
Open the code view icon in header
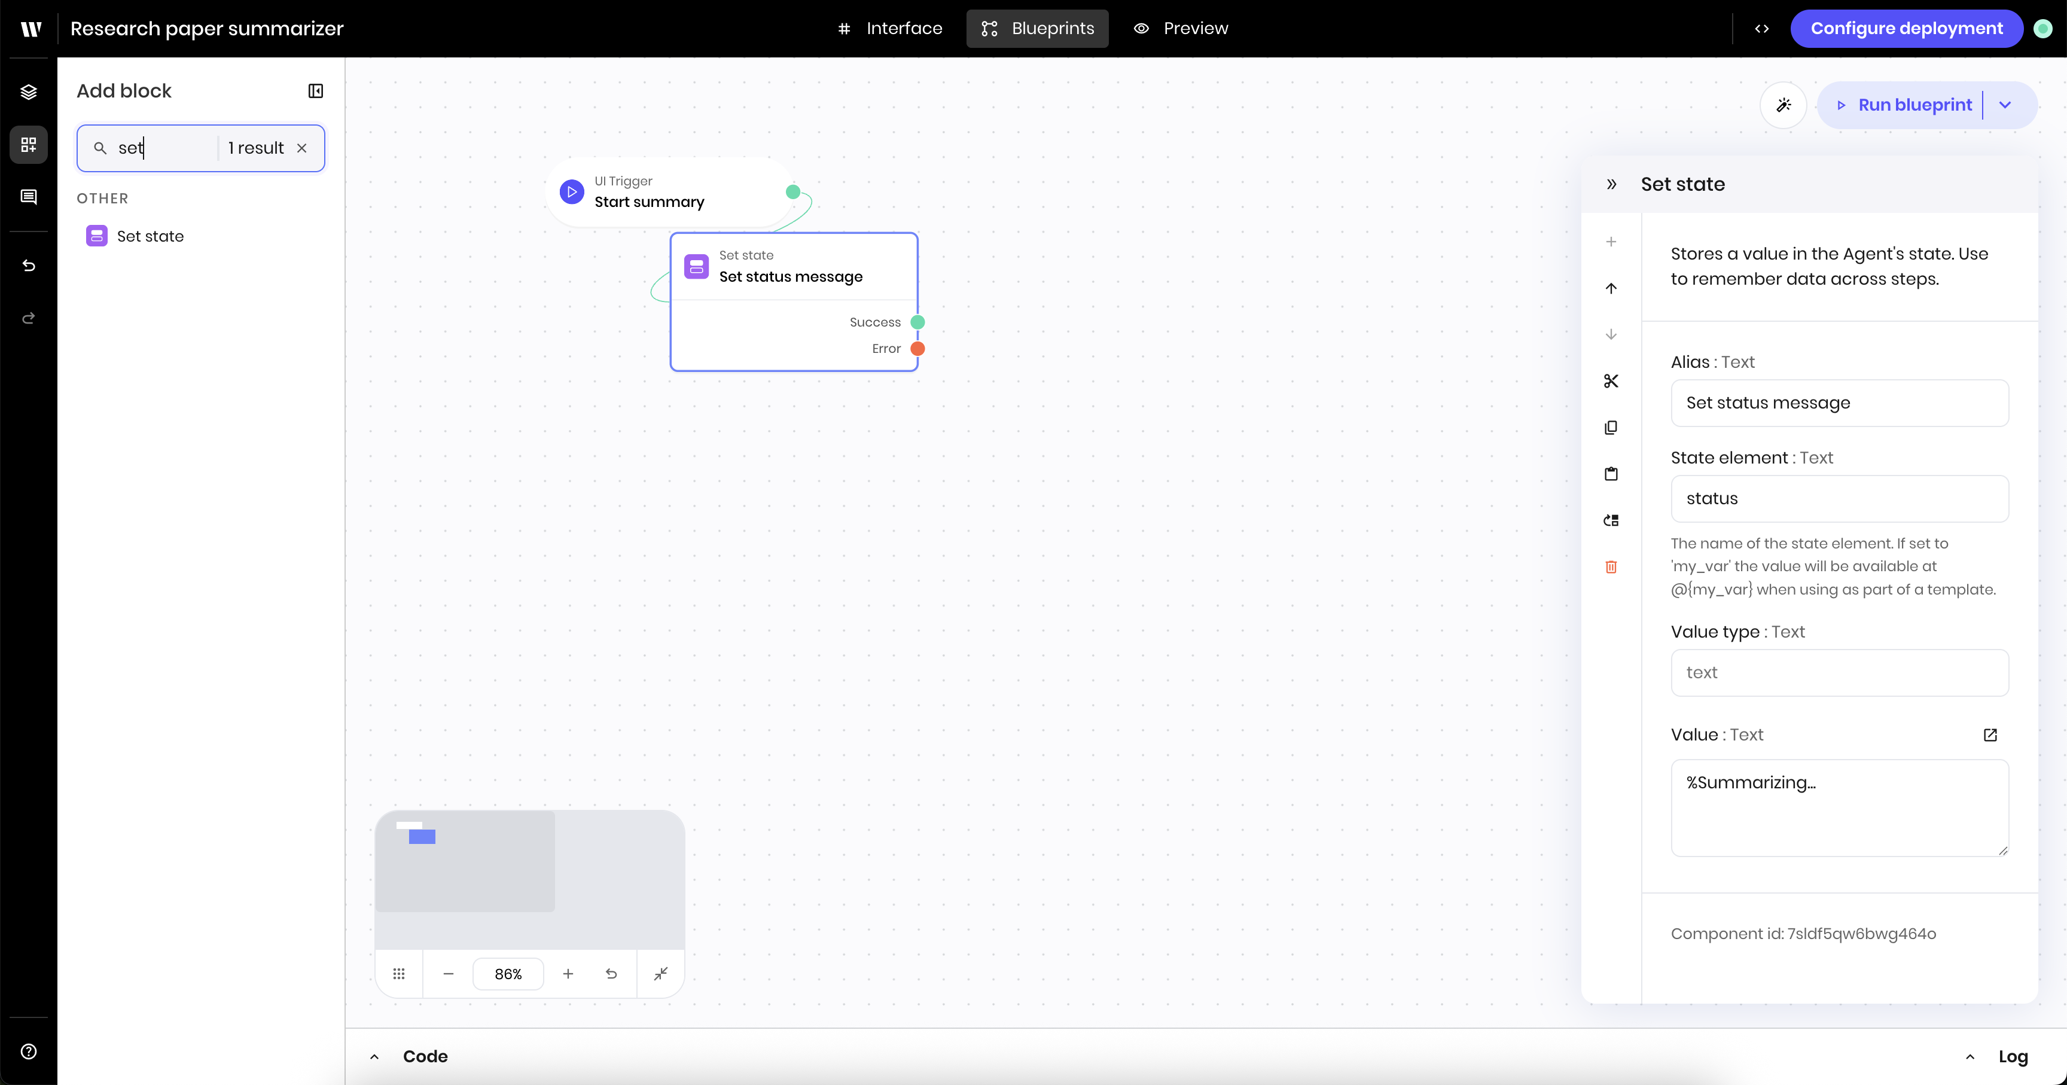tap(1761, 29)
